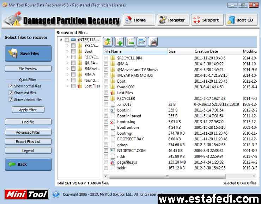Viewport: 261px width, 204px height.
Task: Open the view mode toolbar dropdown
Action: click(x=141, y=42)
